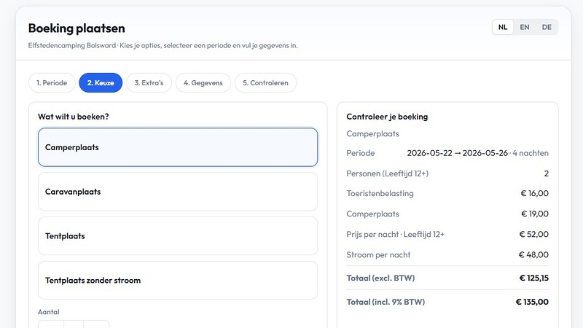Click the Totaal incl. 9% BTW amount
The width and height of the screenshot is (583, 328).
point(532,302)
